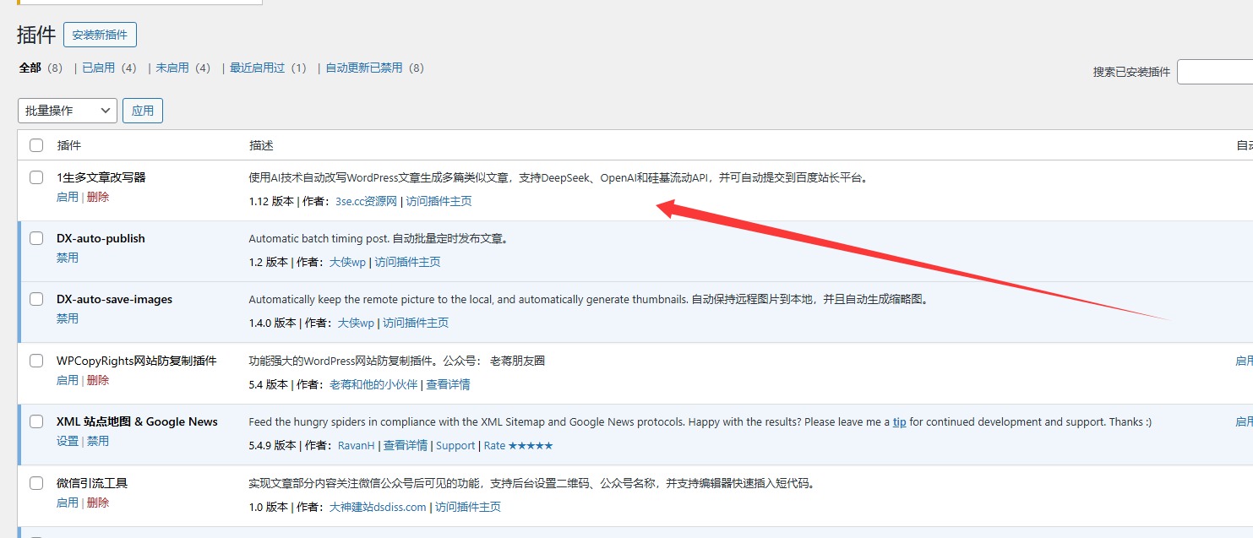This screenshot has width=1253, height=538.
Task: Click the 大侠wp author link
Action: point(350,262)
